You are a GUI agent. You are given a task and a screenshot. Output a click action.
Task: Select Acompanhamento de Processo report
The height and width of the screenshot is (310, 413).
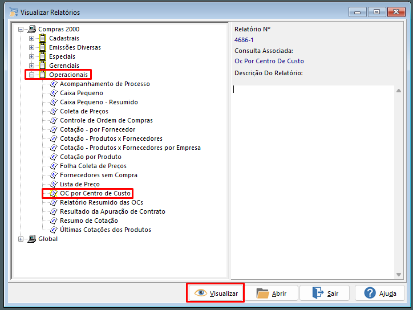pyautogui.click(x=105, y=84)
